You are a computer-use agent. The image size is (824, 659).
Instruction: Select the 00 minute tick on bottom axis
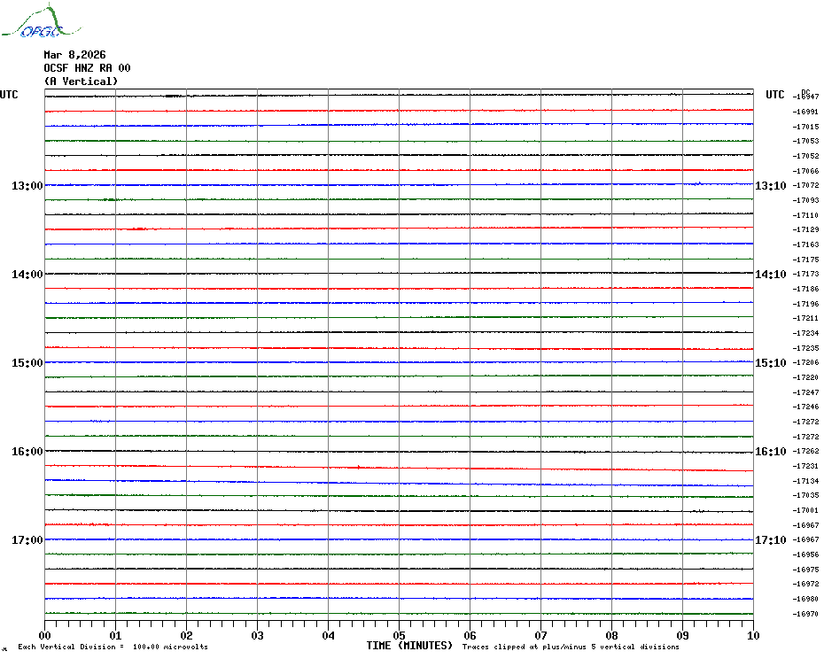click(45, 635)
